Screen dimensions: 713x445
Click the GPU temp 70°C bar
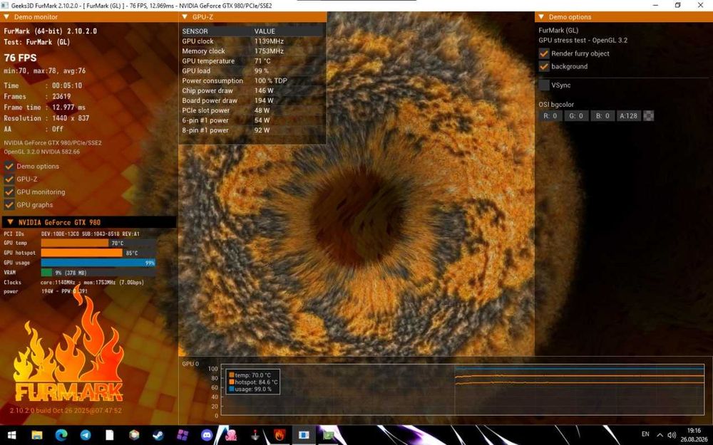click(x=98, y=243)
